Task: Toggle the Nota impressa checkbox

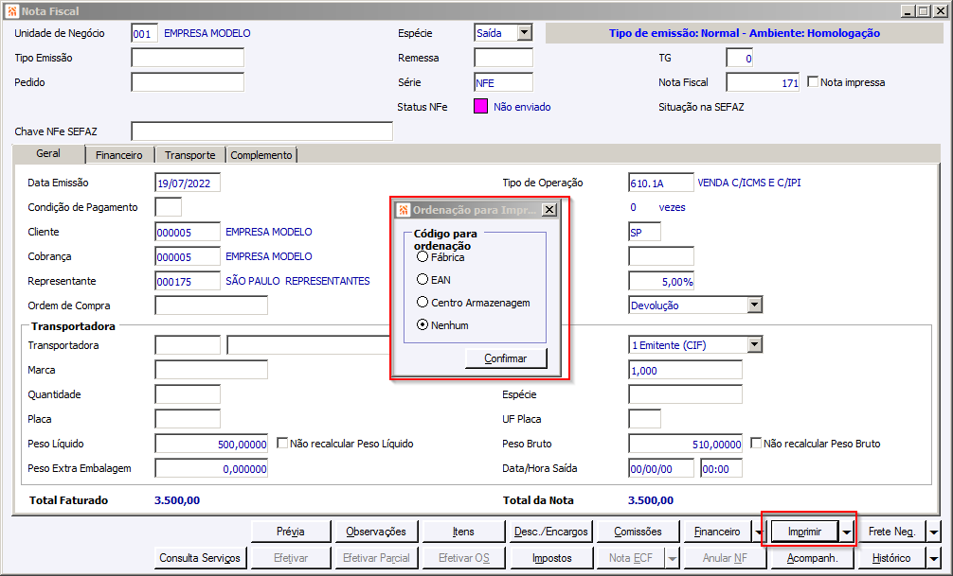Action: coord(813,81)
